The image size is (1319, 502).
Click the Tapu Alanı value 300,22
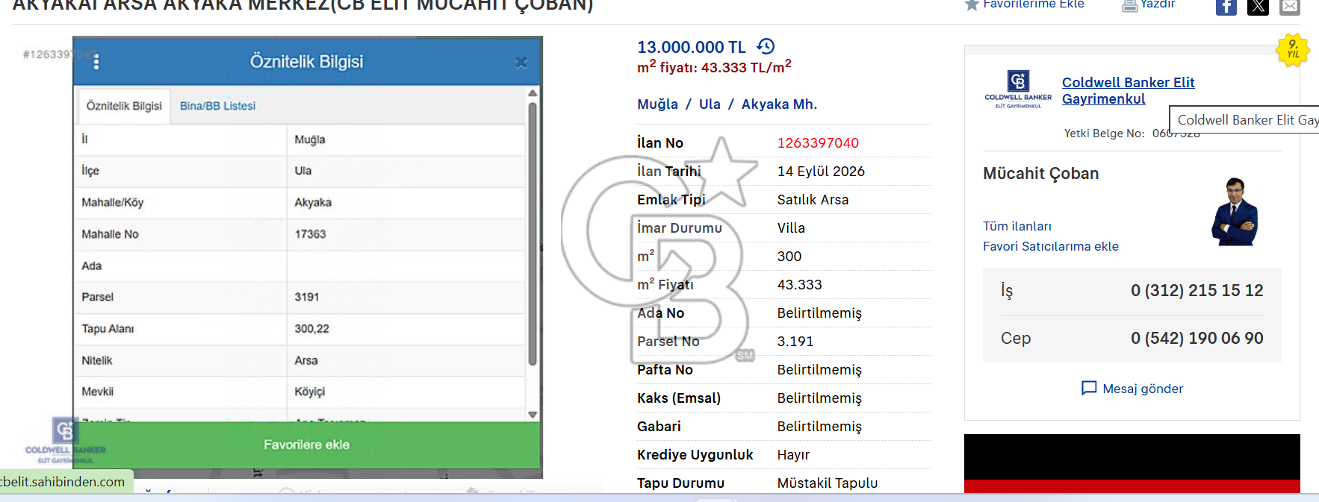click(311, 329)
